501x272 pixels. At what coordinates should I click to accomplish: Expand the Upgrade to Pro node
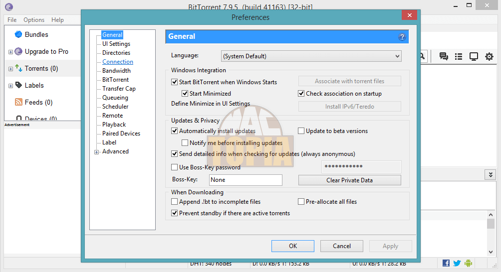(10, 52)
